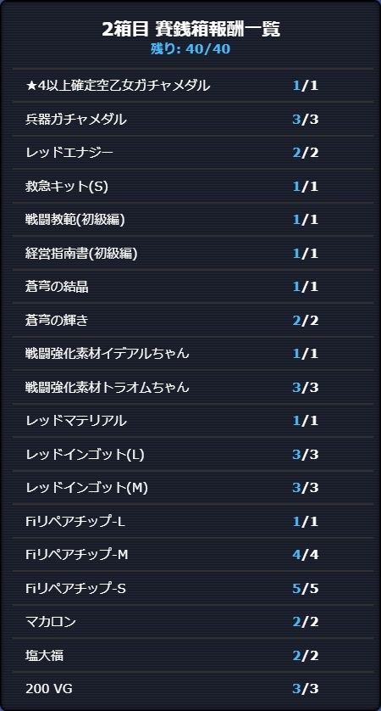Click the 経営指南書(初級編) reward row
Viewport: 381px width, 711px height.
[x=193, y=253]
